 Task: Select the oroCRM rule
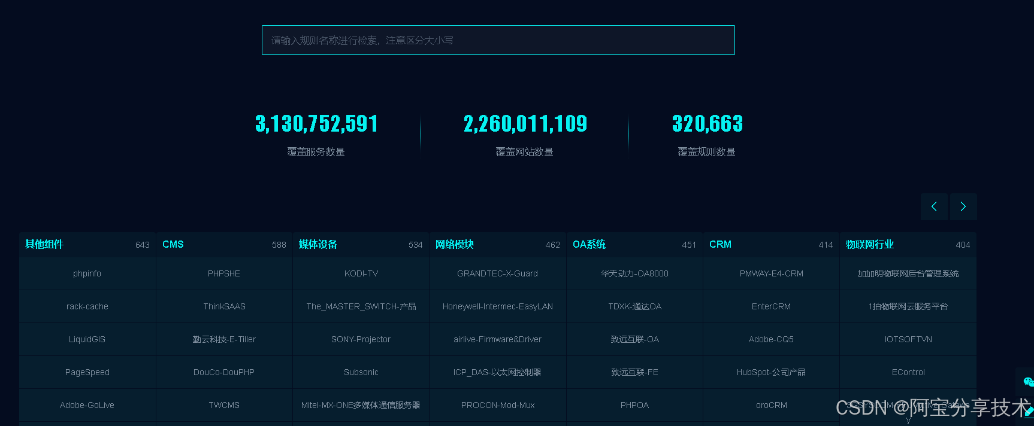(x=771, y=405)
